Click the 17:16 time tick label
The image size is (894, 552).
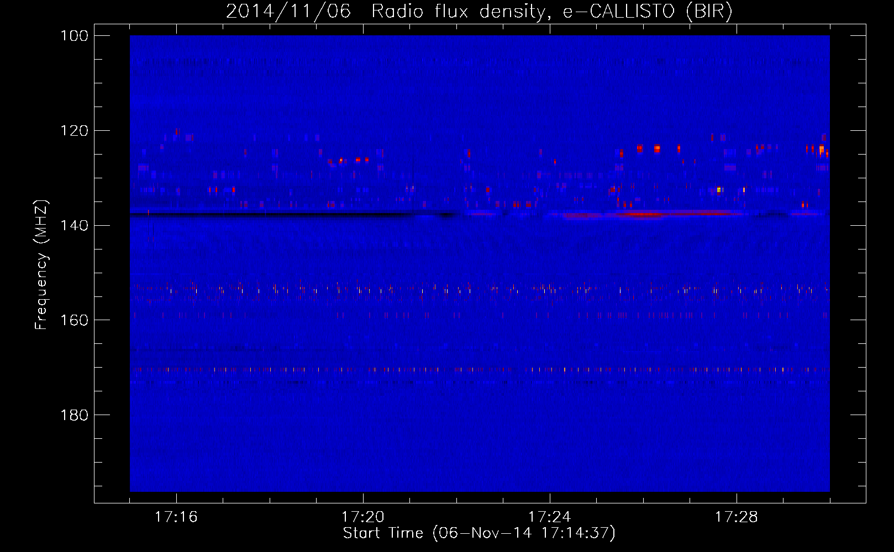click(x=176, y=517)
